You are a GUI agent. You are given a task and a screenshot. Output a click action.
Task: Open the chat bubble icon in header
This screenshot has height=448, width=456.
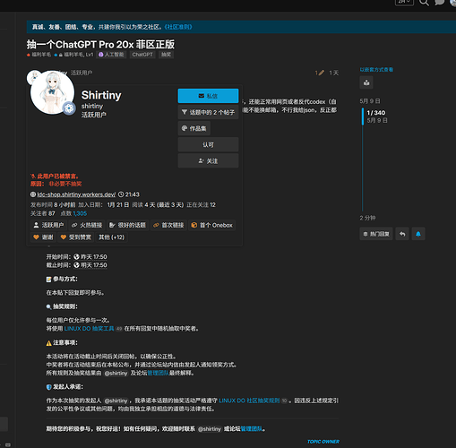tap(439, 3)
